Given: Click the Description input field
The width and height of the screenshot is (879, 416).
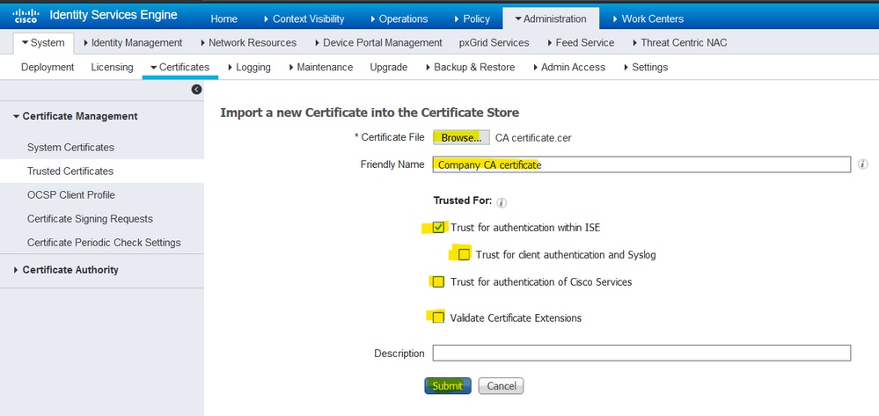Looking at the screenshot, I should click(641, 354).
